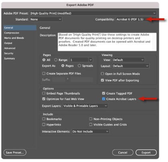The height and width of the screenshot is (162, 168).
Task: Select the All pages radio button
Action: tap(44, 60)
